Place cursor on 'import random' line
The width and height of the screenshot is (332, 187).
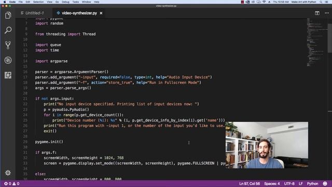point(49,23)
